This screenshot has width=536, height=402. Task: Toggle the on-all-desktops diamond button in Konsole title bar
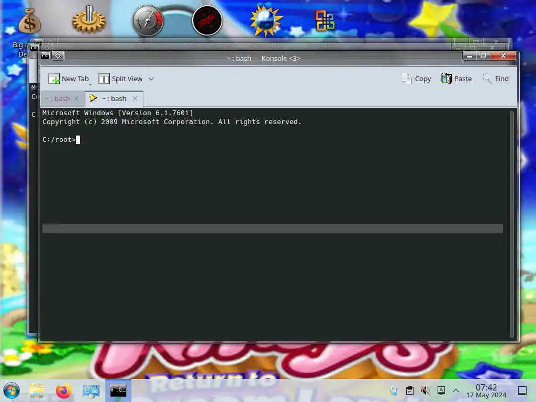(58, 55)
